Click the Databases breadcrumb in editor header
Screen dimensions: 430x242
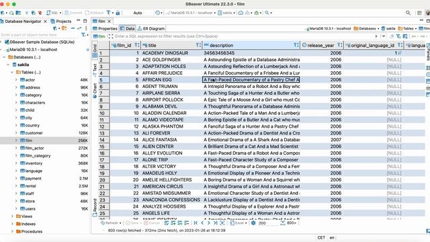(365, 28)
